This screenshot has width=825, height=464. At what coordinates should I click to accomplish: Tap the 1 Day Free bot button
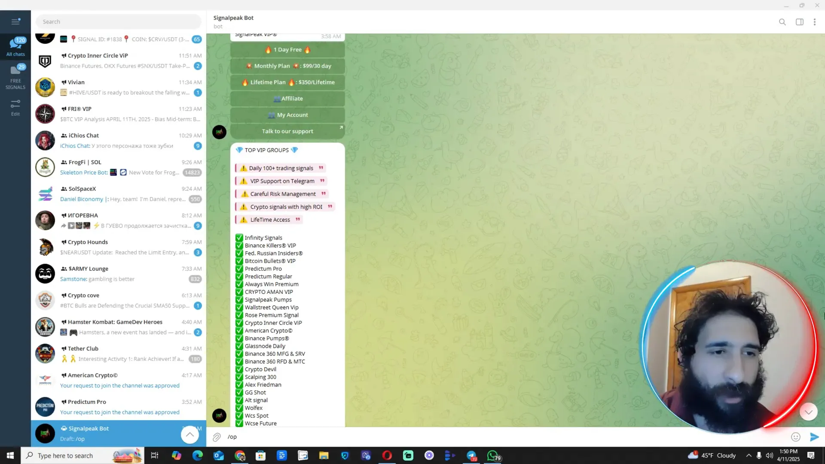(x=287, y=49)
